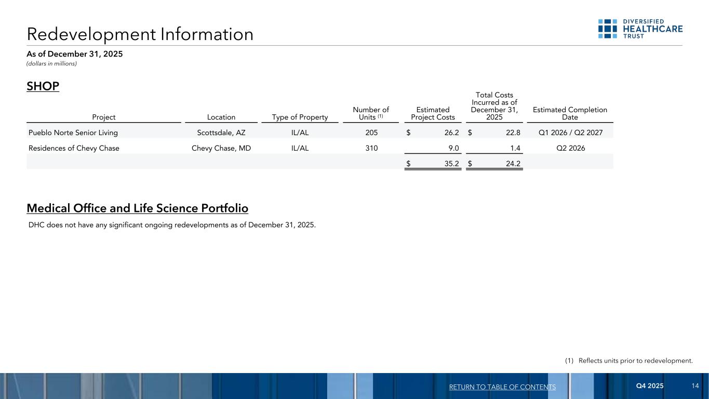Viewport: 709px width, 399px height.
Task: Click the Estimated Completion Date column header
Action: click(570, 113)
